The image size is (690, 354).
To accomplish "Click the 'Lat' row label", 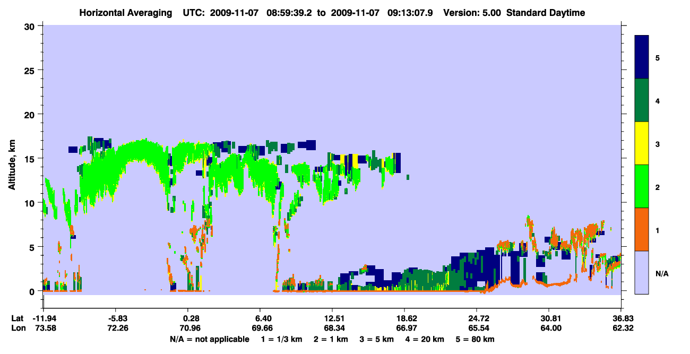I will (17, 319).
